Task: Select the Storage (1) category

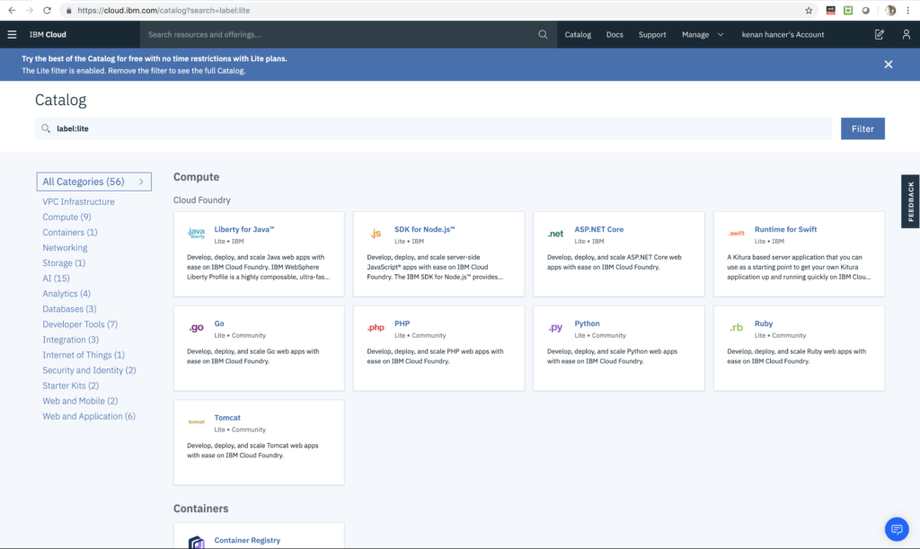Action: point(64,262)
